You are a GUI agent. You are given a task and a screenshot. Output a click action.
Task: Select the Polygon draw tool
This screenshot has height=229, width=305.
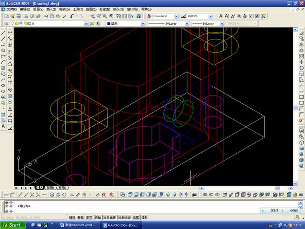click(3, 50)
